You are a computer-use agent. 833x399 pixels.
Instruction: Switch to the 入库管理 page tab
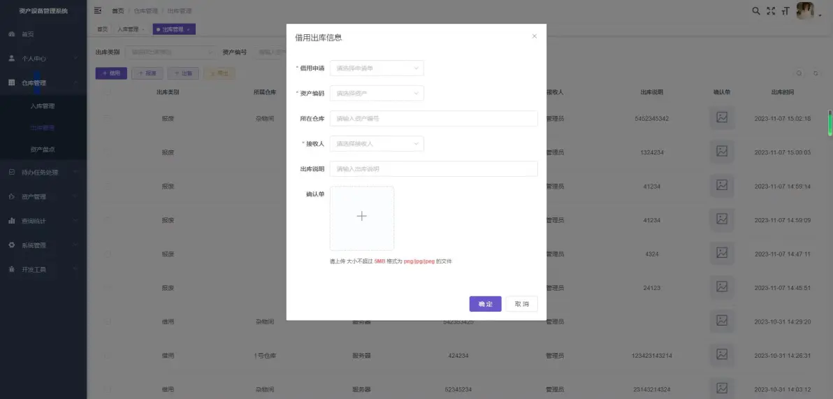pos(131,30)
